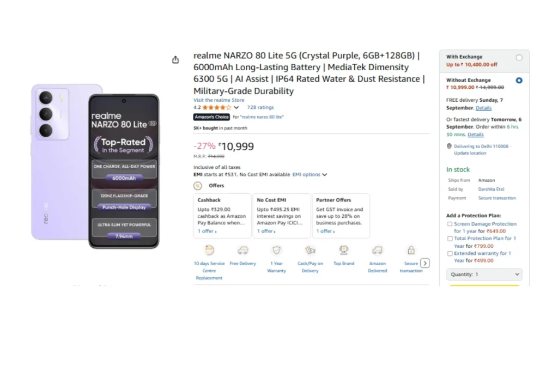Expand the EMI options dropdown
558x372 pixels.
pos(310,175)
